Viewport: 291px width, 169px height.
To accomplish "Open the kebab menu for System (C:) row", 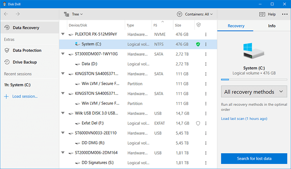I will 206,44.
